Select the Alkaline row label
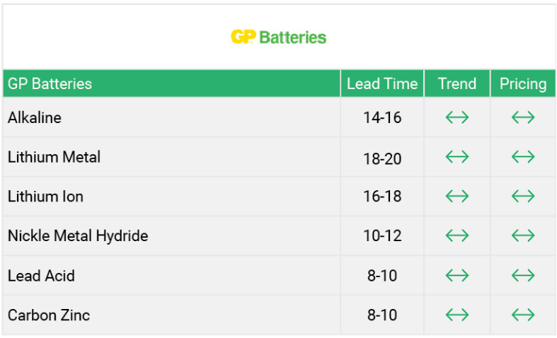Viewport: 557px width, 338px height. pyautogui.click(x=35, y=117)
